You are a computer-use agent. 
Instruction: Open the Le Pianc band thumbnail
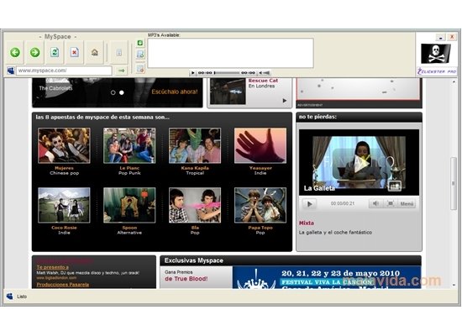[129, 145]
